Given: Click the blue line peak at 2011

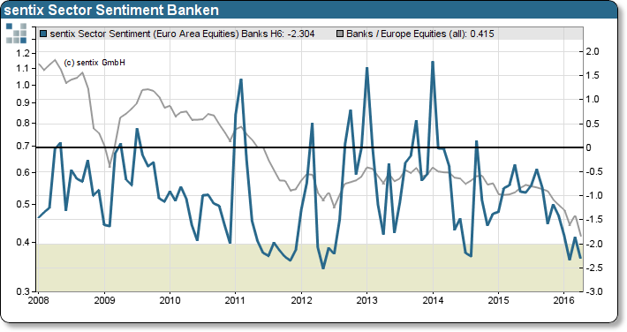Looking at the screenshot, I should pyautogui.click(x=241, y=80).
